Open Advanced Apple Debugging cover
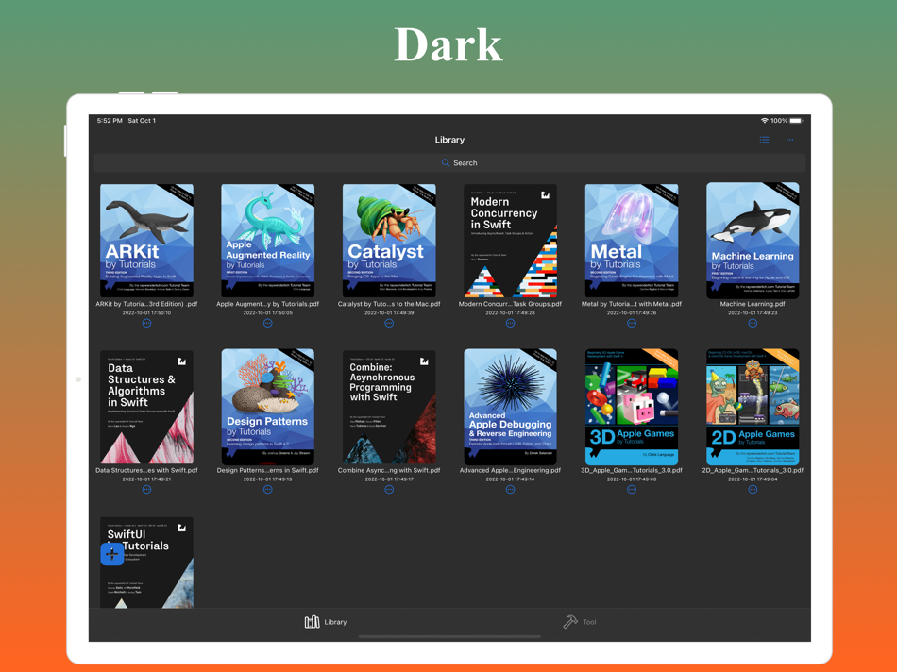The height and width of the screenshot is (672, 897). coord(510,407)
